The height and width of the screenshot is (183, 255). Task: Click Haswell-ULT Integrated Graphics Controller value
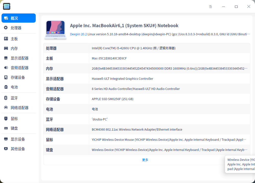[122, 79]
